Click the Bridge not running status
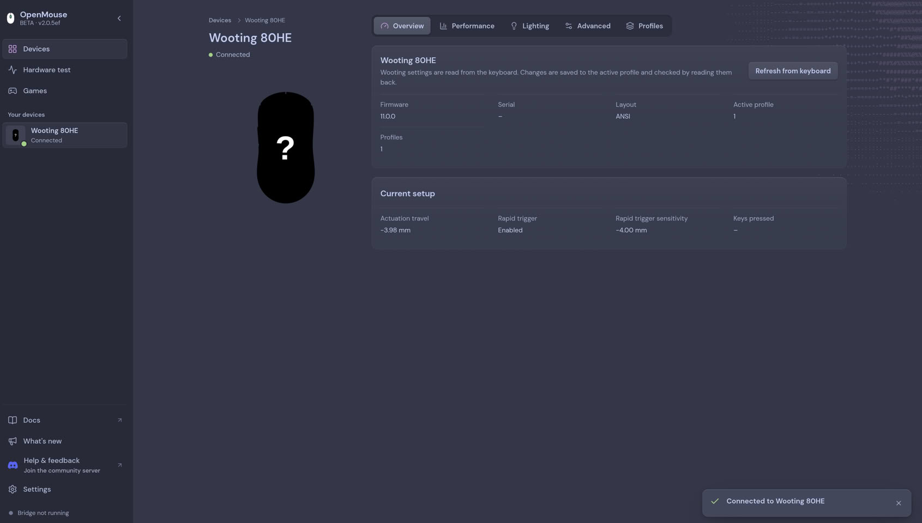Image resolution: width=922 pixels, height=523 pixels. [x=39, y=513]
